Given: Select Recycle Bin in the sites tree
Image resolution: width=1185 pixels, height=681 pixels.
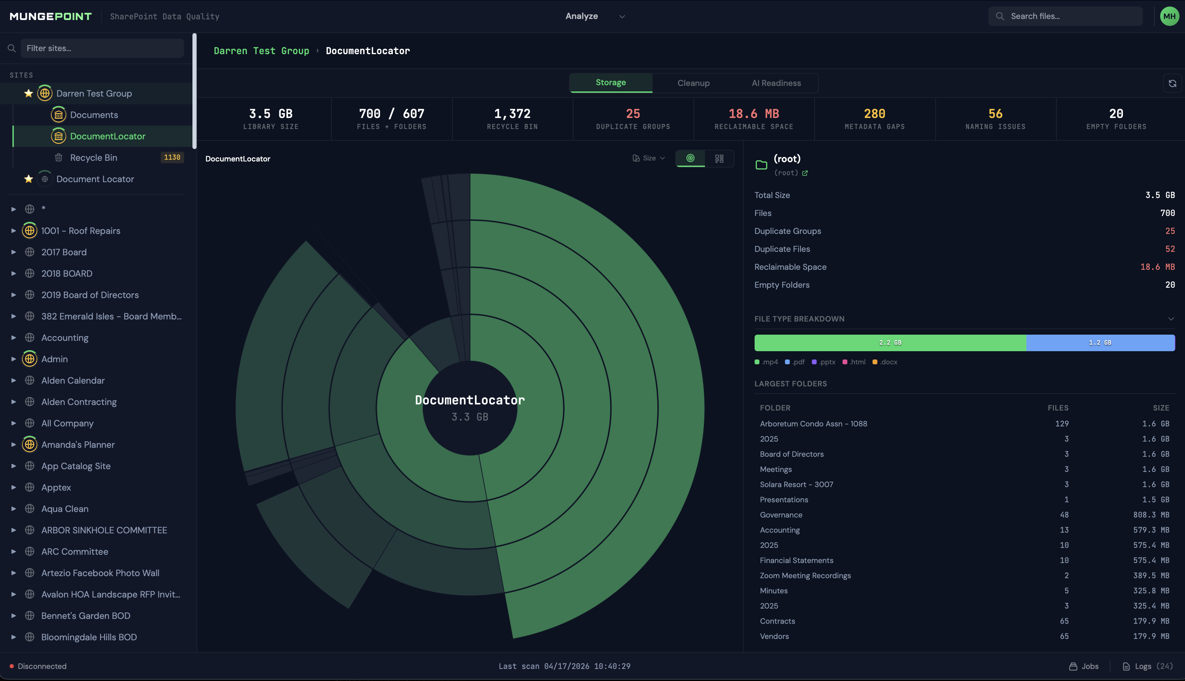Looking at the screenshot, I should coord(93,158).
